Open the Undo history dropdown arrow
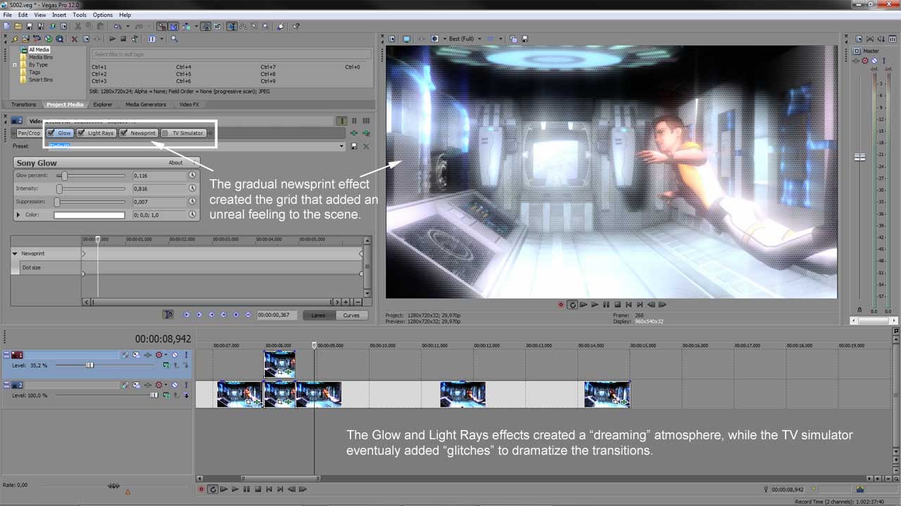This screenshot has width=901, height=506. pos(127,26)
